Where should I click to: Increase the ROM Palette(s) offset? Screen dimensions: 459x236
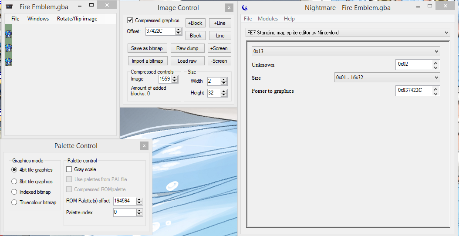(x=139, y=199)
